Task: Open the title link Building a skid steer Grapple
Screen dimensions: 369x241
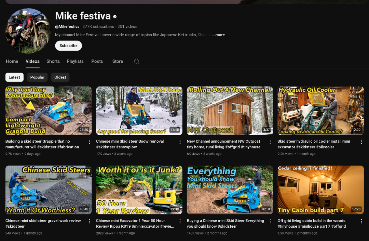Action: click(x=42, y=144)
